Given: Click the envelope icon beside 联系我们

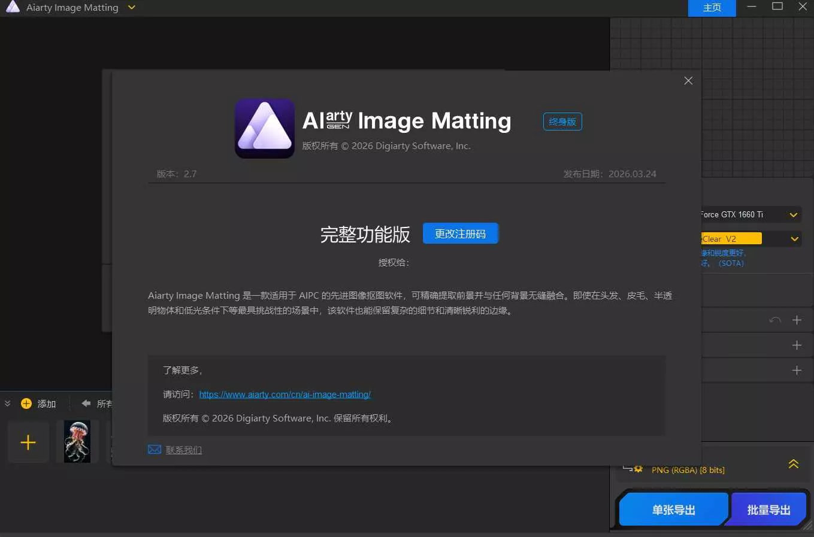Looking at the screenshot, I should 155,449.
